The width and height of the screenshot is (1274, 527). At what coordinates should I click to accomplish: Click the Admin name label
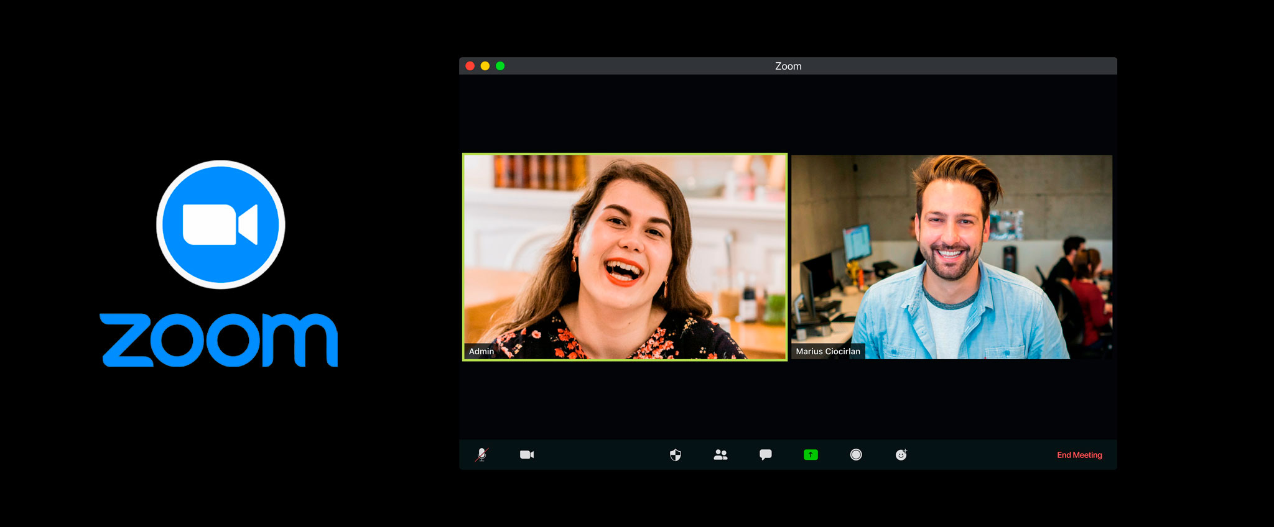(481, 351)
